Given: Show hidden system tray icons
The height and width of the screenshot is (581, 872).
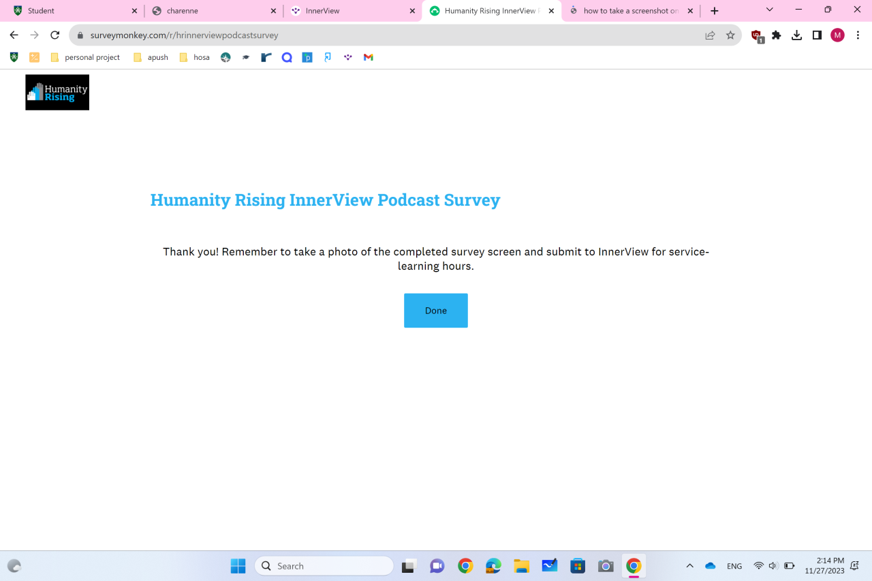Looking at the screenshot, I should tap(689, 566).
